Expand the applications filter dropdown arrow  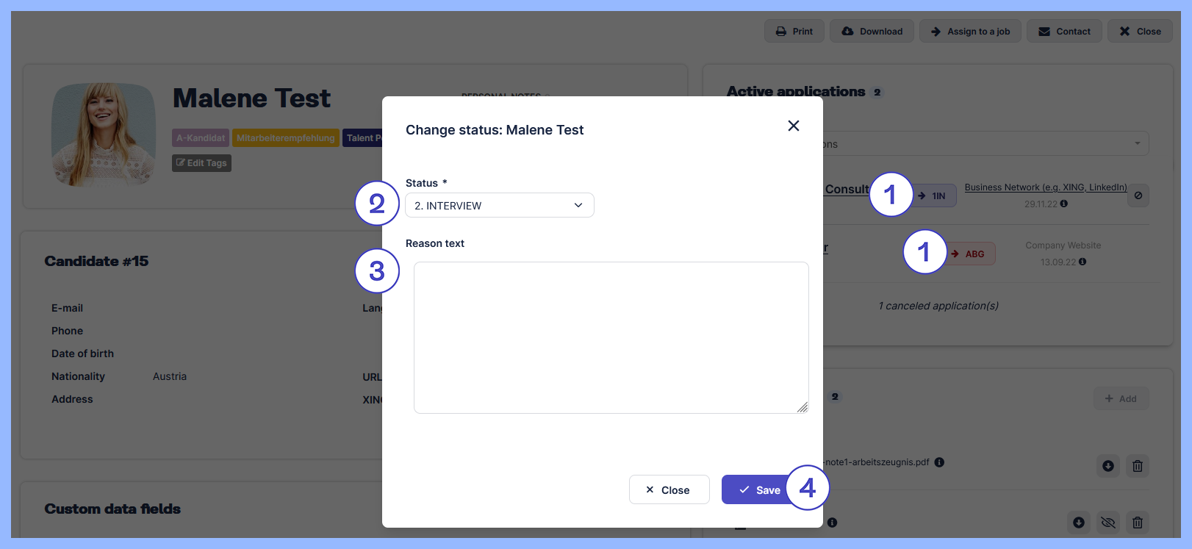(1137, 143)
